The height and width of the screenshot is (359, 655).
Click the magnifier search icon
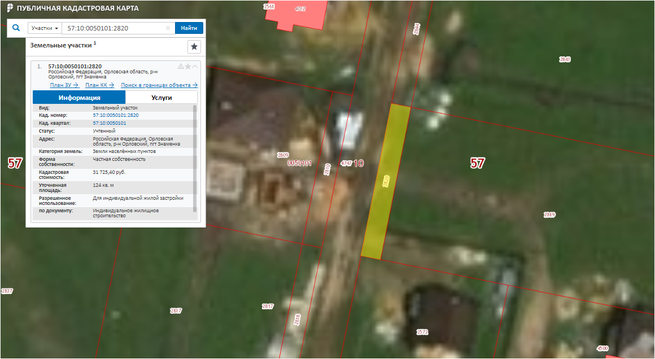16,28
